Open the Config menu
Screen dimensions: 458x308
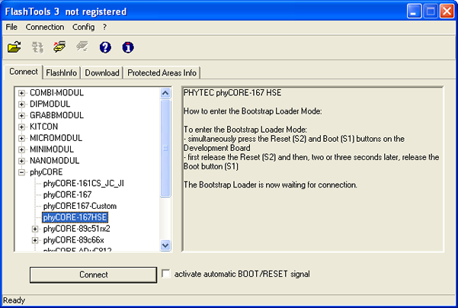click(x=83, y=27)
